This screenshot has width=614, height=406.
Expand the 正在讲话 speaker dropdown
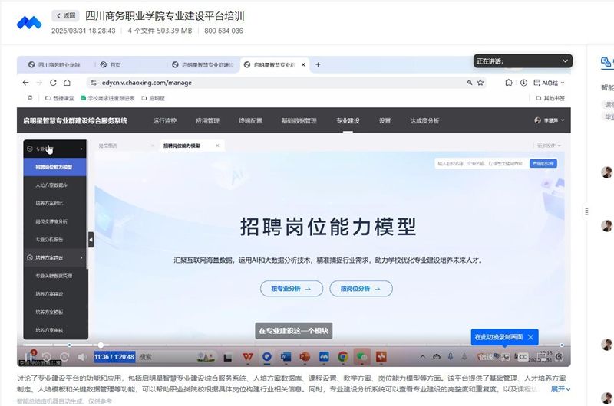[566, 61]
